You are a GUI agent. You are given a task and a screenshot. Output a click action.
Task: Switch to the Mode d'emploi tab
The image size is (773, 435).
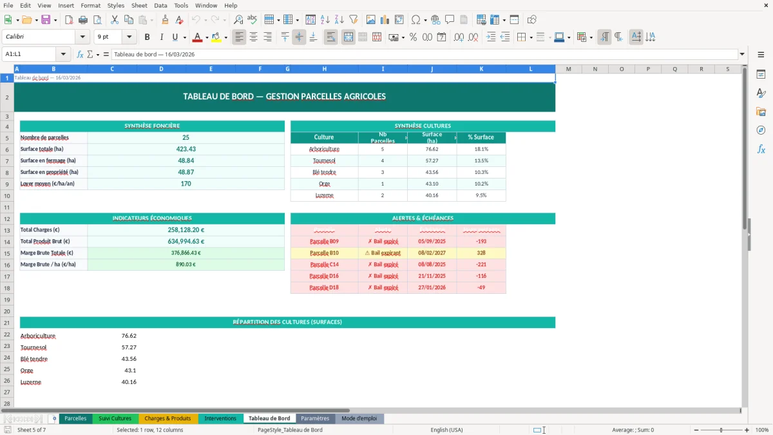359,419
